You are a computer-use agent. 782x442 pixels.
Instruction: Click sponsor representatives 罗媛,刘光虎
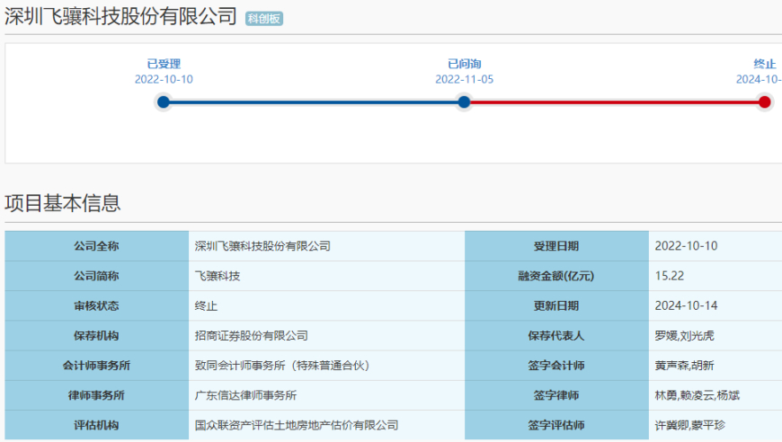click(x=684, y=335)
